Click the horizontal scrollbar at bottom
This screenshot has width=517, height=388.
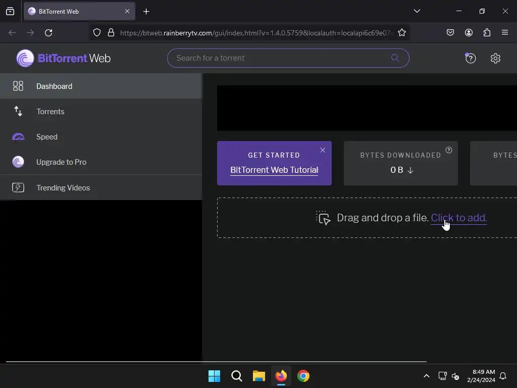[x=216, y=362]
